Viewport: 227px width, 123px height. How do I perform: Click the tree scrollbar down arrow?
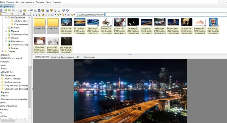tap(30, 118)
